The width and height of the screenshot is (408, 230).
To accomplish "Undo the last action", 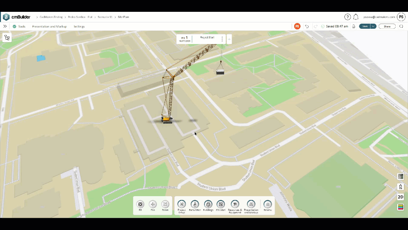I will 307,26.
